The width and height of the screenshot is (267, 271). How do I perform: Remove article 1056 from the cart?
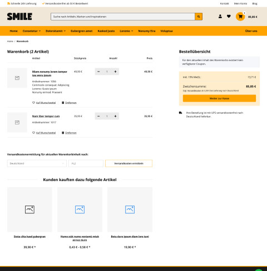[x=69, y=103]
